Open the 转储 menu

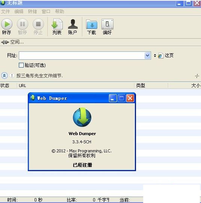tap(32, 12)
